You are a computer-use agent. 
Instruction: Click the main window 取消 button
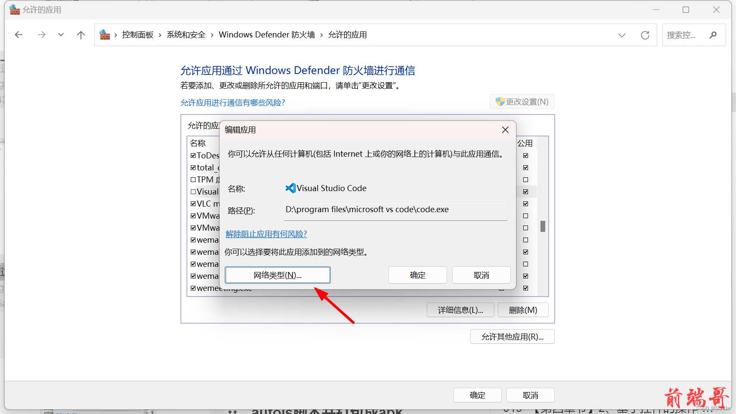[530, 395]
